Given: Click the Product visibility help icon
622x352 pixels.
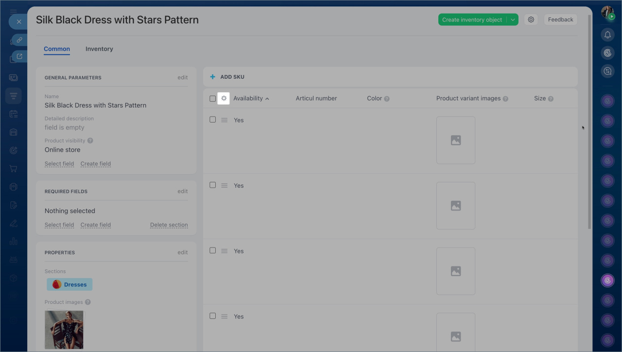Looking at the screenshot, I should (x=90, y=141).
